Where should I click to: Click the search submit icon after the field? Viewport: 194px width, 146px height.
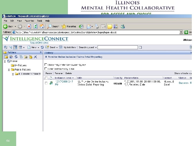click(140, 47)
